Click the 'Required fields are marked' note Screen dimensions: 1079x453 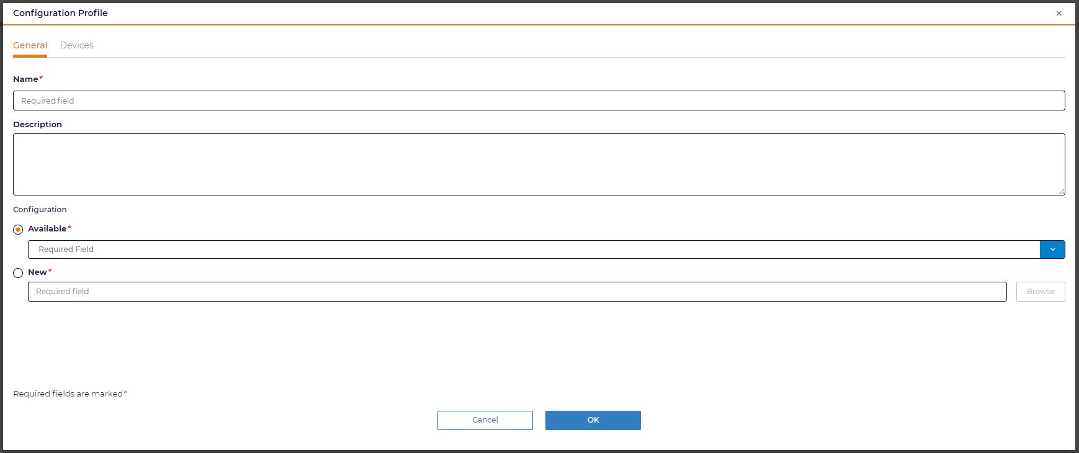pyautogui.click(x=70, y=394)
